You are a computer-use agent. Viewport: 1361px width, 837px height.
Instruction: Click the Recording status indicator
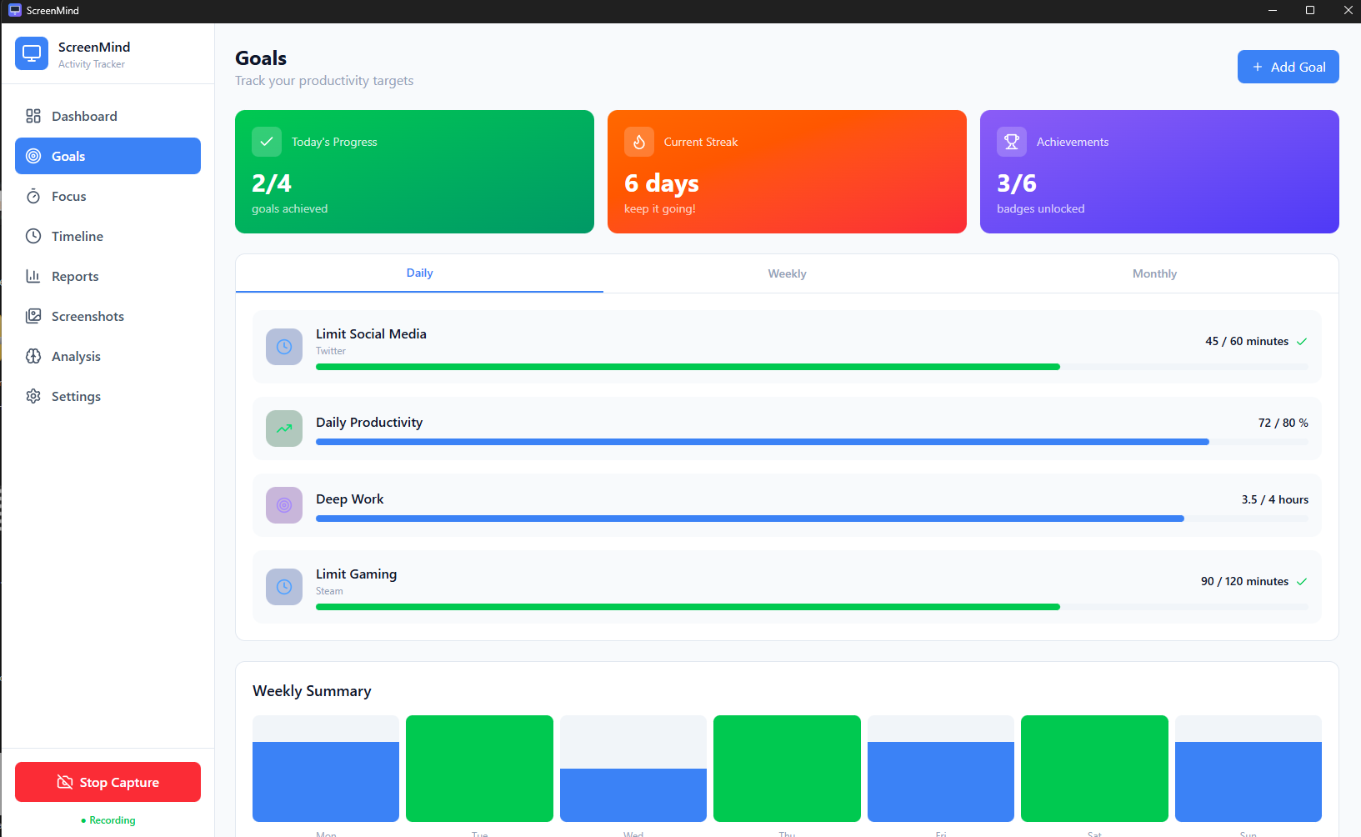[108, 820]
